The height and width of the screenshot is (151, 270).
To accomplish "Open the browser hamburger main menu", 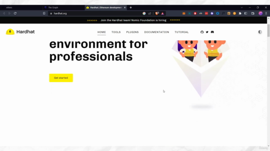I will [266, 13].
